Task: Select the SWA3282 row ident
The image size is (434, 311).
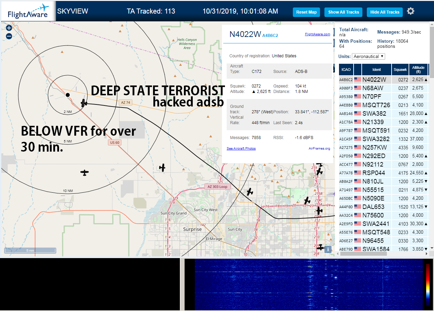Action: (x=376, y=139)
